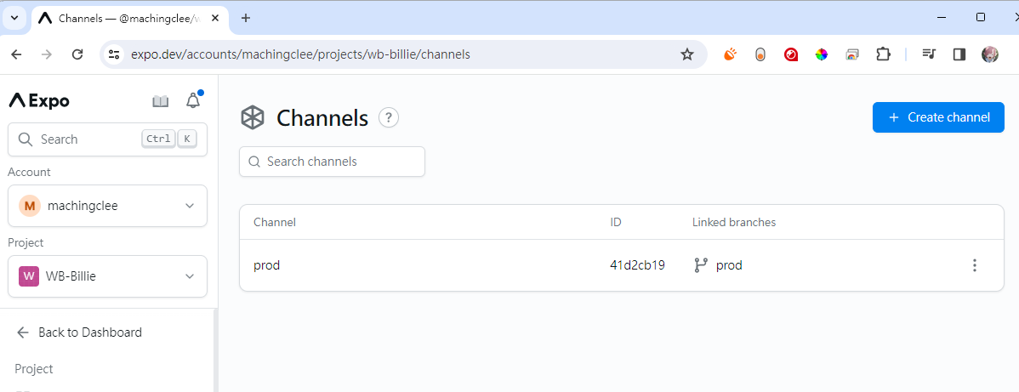Click the Project section label in the lower sidebar
The width and height of the screenshot is (1019, 392).
coord(34,369)
